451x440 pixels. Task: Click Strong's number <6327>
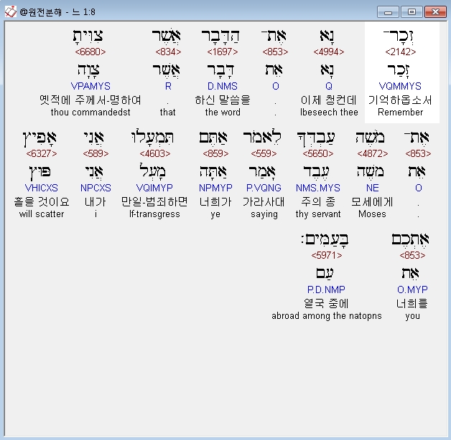tap(42, 154)
